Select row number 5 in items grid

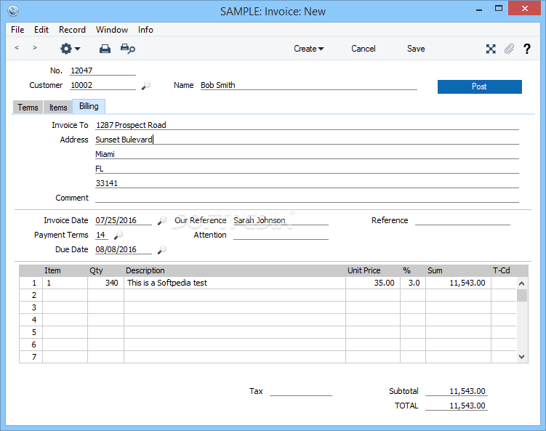[31, 332]
